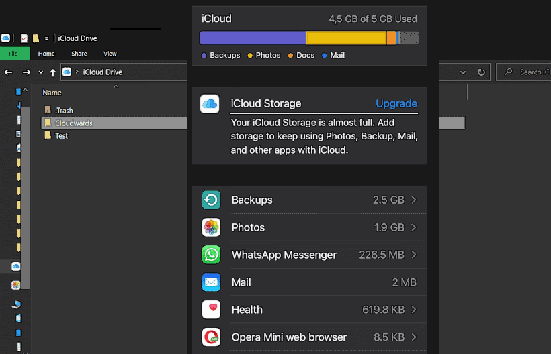Click the Photos app icon
The width and height of the screenshot is (551, 354).
tap(211, 227)
